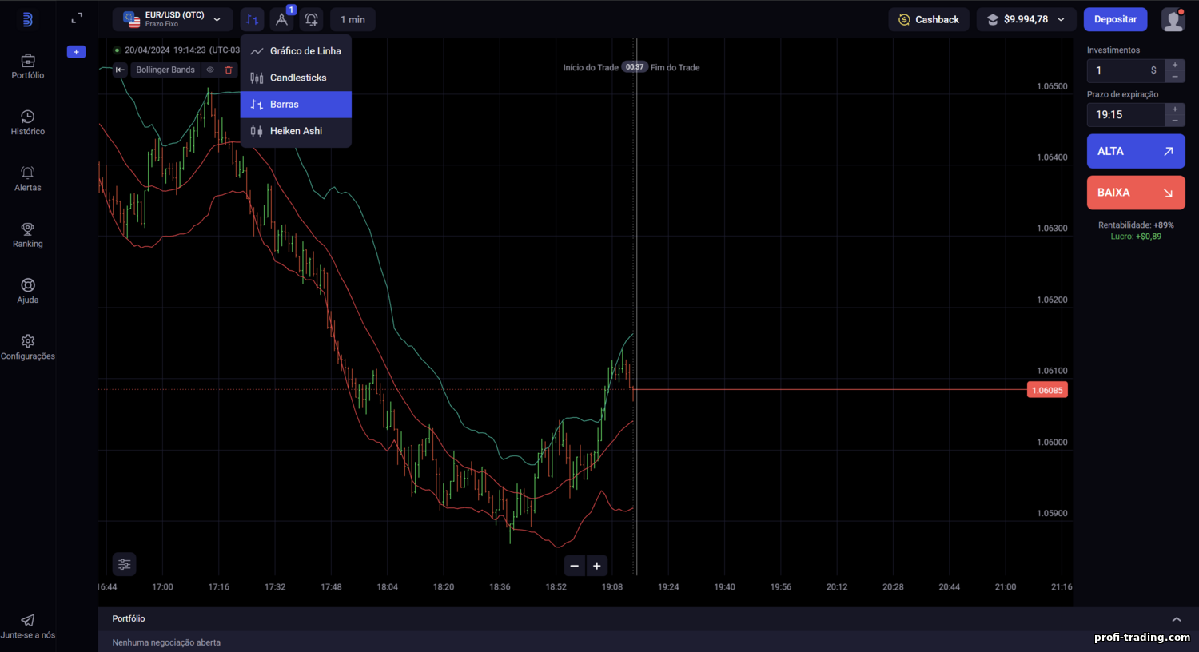Click the Cashback button
Screen dimensions: 1199x652
point(929,19)
